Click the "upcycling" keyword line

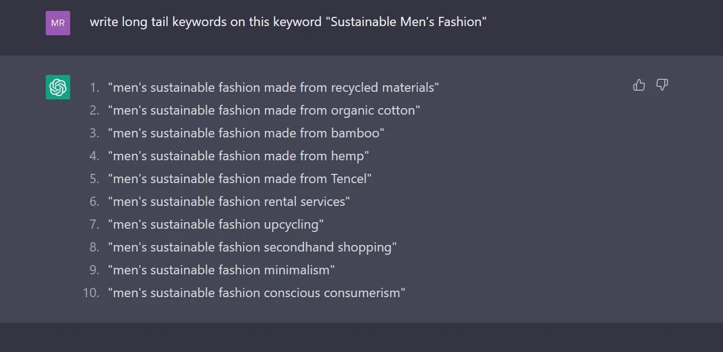pyautogui.click(x=215, y=224)
